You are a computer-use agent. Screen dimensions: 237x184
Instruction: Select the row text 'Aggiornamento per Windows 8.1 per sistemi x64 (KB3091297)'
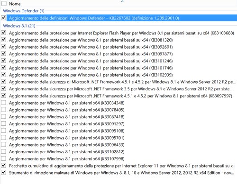pos(67,124)
